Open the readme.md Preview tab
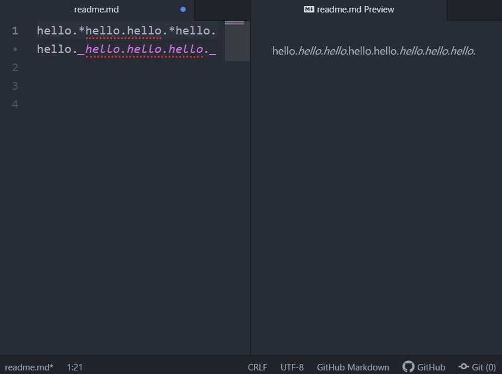 pos(349,9)
